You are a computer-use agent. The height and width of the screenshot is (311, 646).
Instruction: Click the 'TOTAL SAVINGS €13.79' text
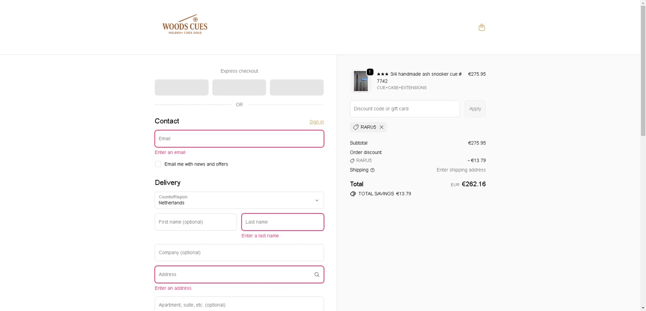(x=385, y=194)
